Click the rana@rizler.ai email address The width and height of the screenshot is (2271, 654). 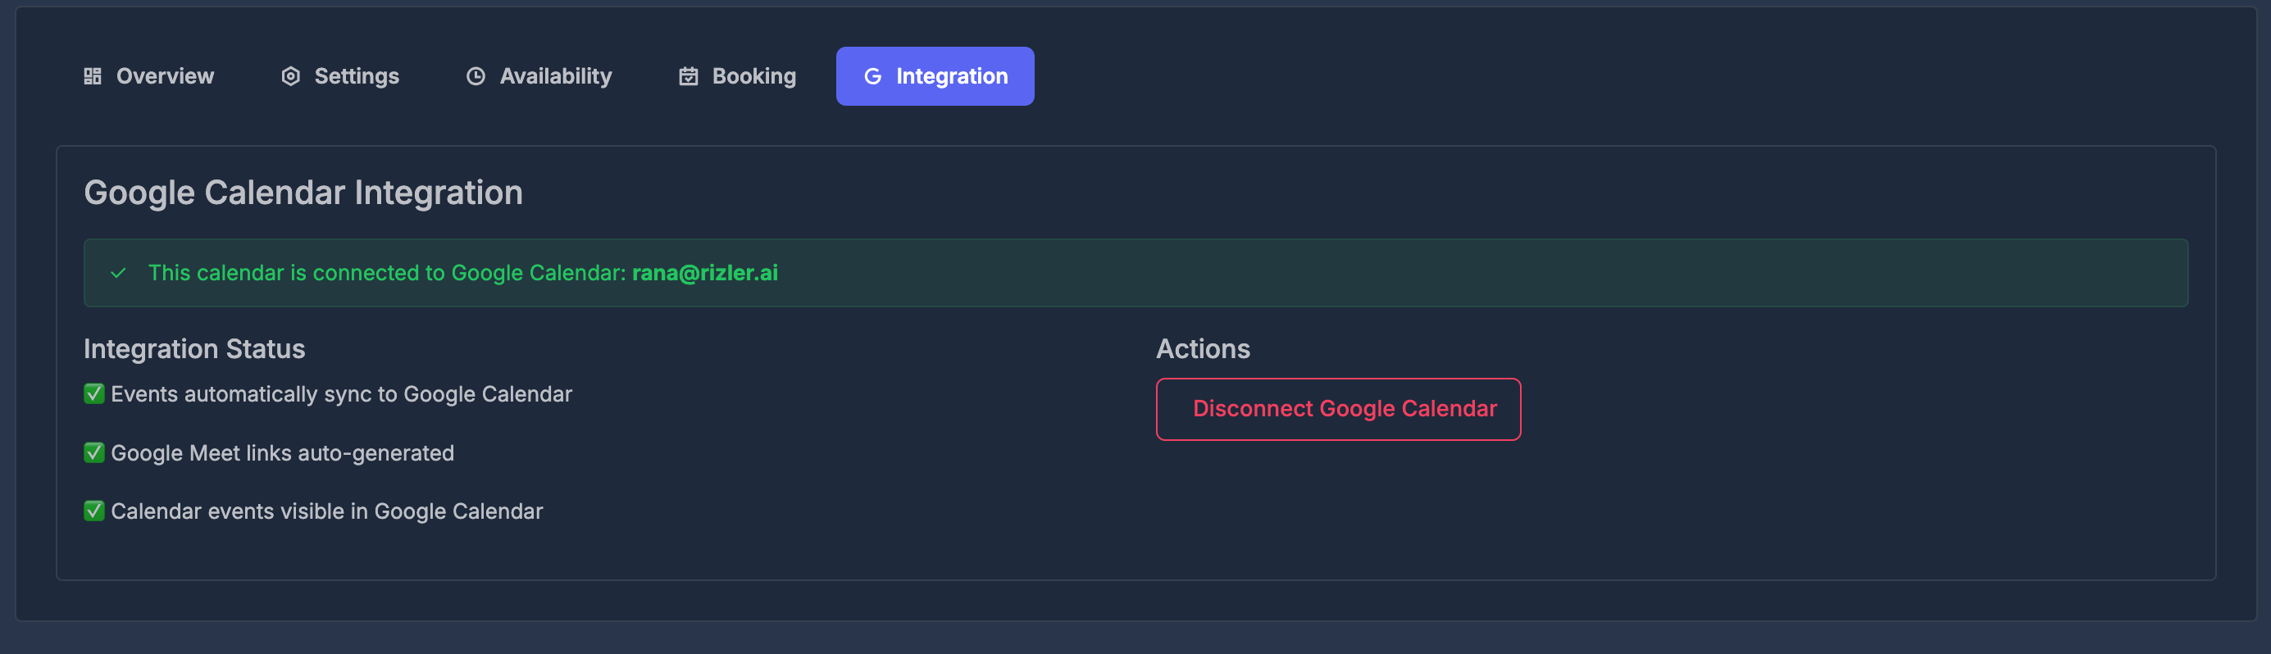(x=704, y=273)
